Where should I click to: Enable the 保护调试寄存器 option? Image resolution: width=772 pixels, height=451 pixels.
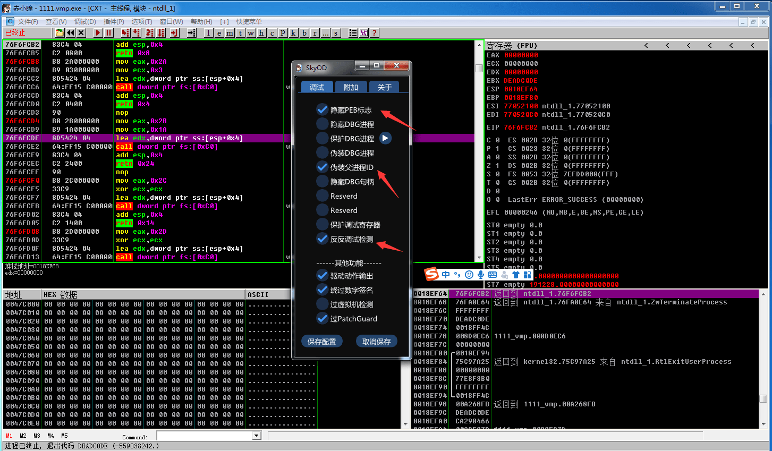[322, 224]
